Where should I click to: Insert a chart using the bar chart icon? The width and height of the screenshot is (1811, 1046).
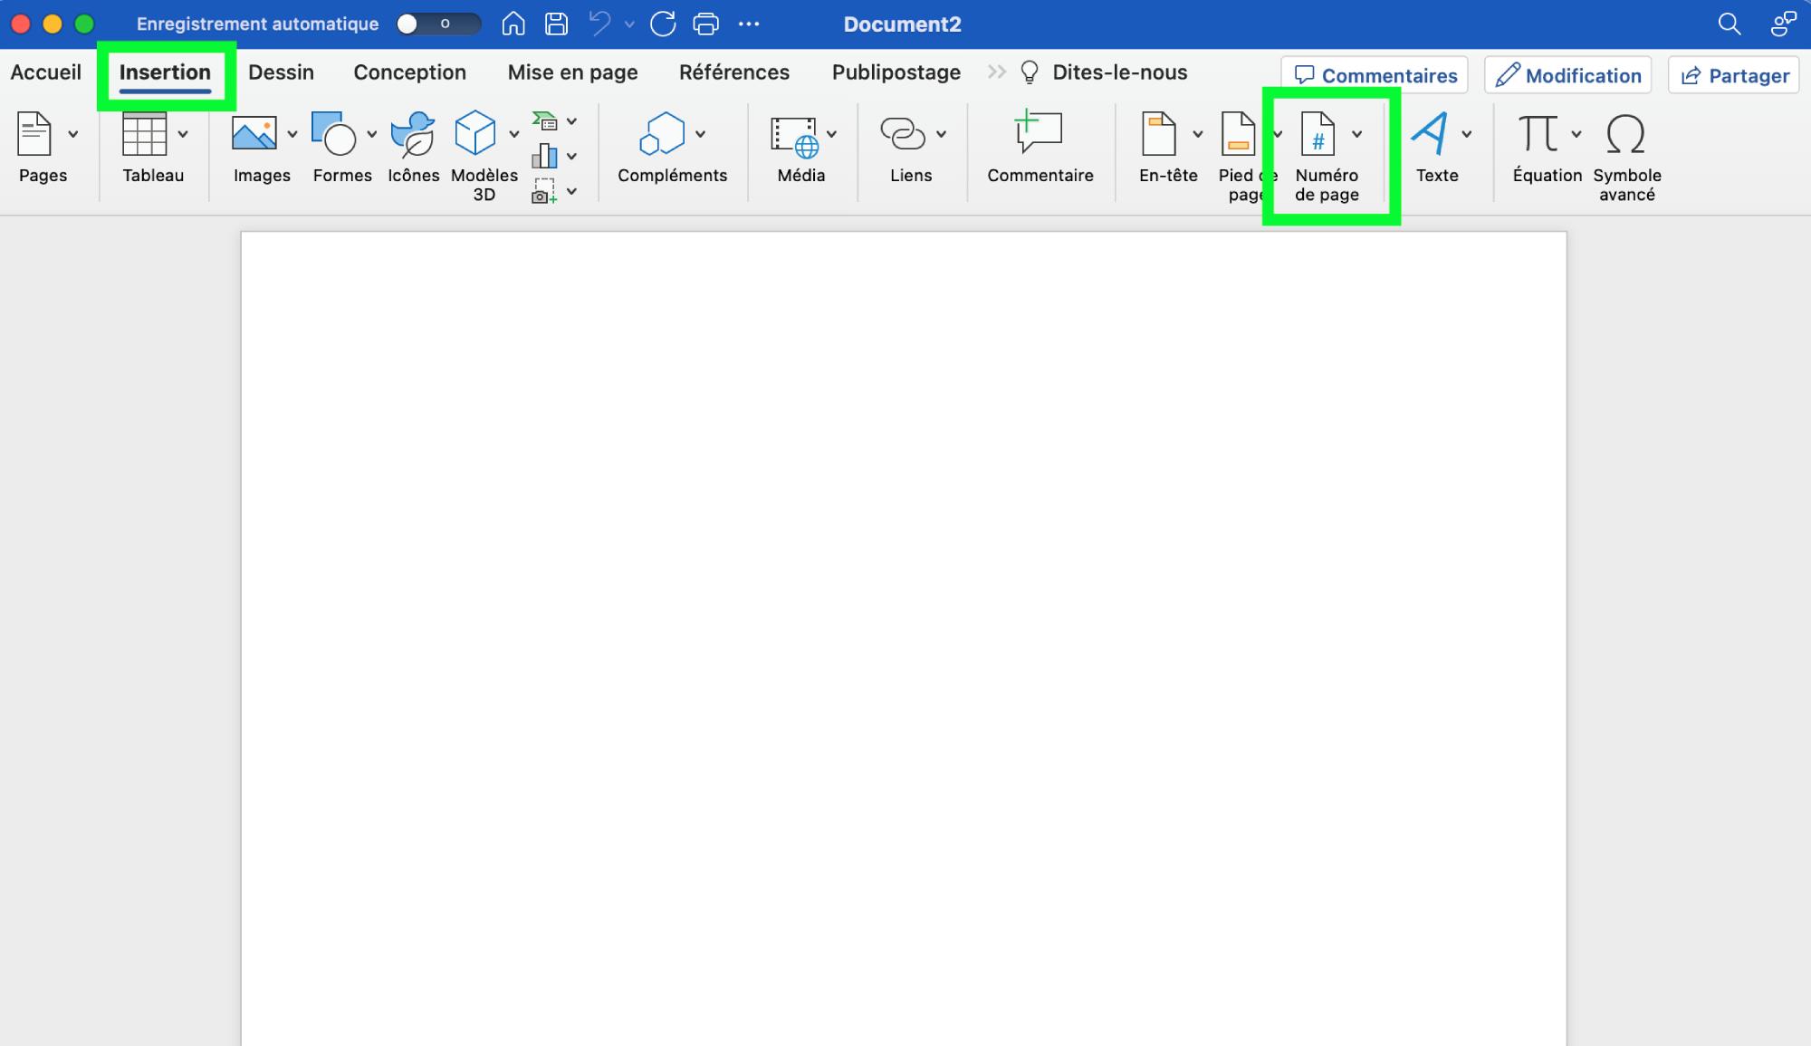tap(544, 156)
